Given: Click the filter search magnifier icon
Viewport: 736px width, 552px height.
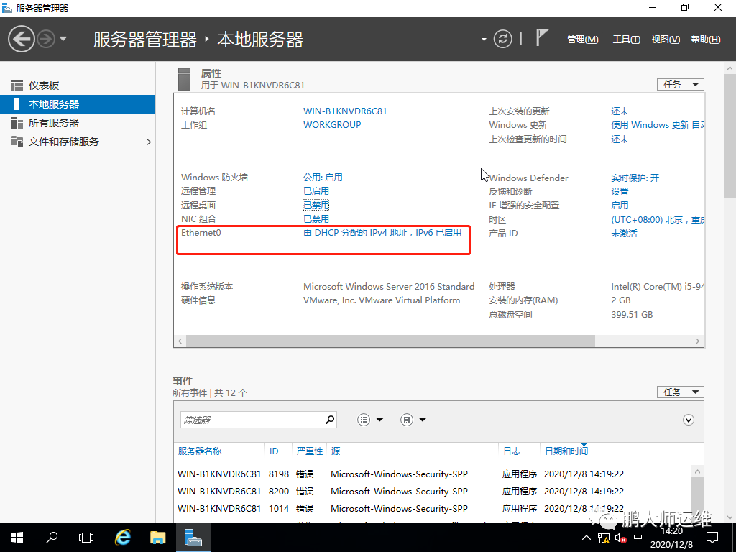Looking at the screenshot, I should (x=331, y=419).
